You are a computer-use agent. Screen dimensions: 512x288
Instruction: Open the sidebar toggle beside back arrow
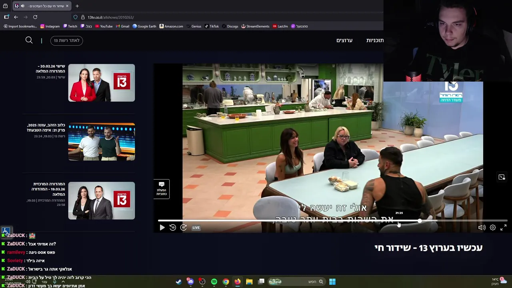point(6,17)
